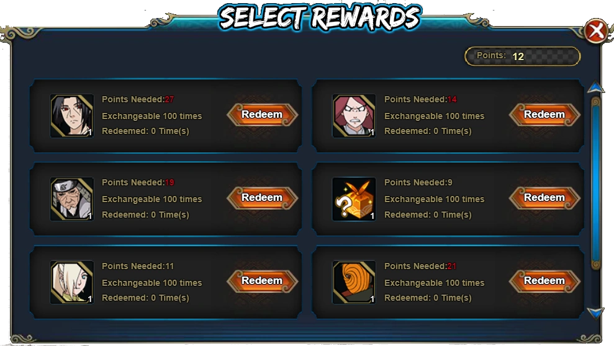Click the blonde-haired character portrait
614x346 pixels.
coord(72,282)
